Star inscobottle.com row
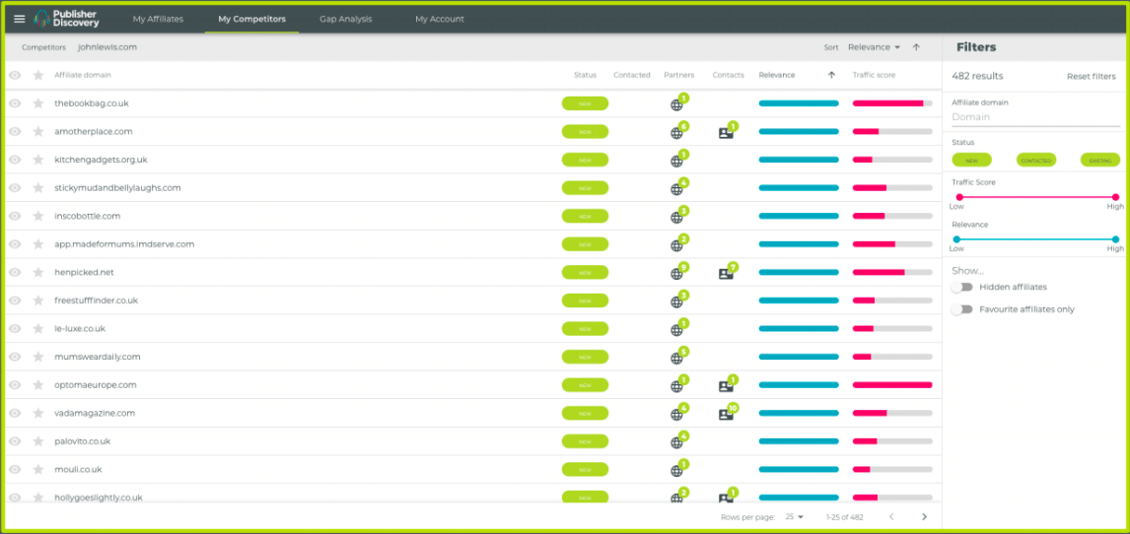 38,216
